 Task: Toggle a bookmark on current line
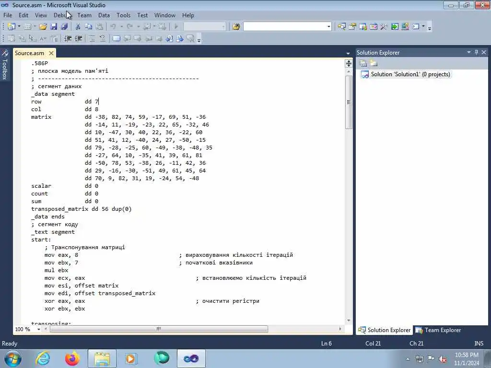pyautogui.click(x=116, y=38)
